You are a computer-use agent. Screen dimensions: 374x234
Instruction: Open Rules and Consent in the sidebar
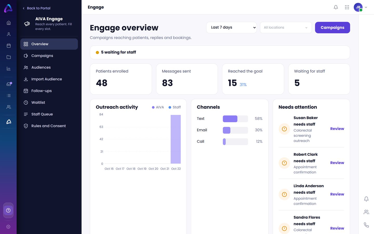click(49, 126)
